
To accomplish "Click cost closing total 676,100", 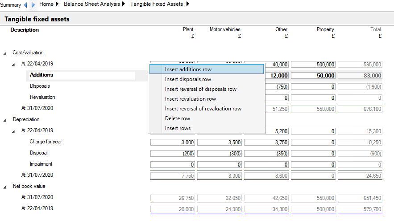I will coord(360,109).
